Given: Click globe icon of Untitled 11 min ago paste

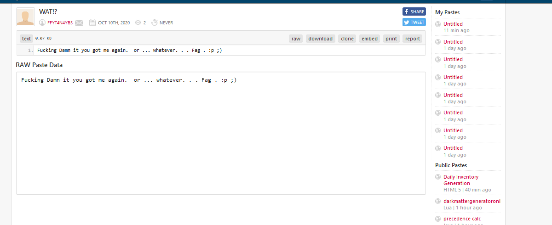Looking at the screenshot, I should tap(438, 24).
